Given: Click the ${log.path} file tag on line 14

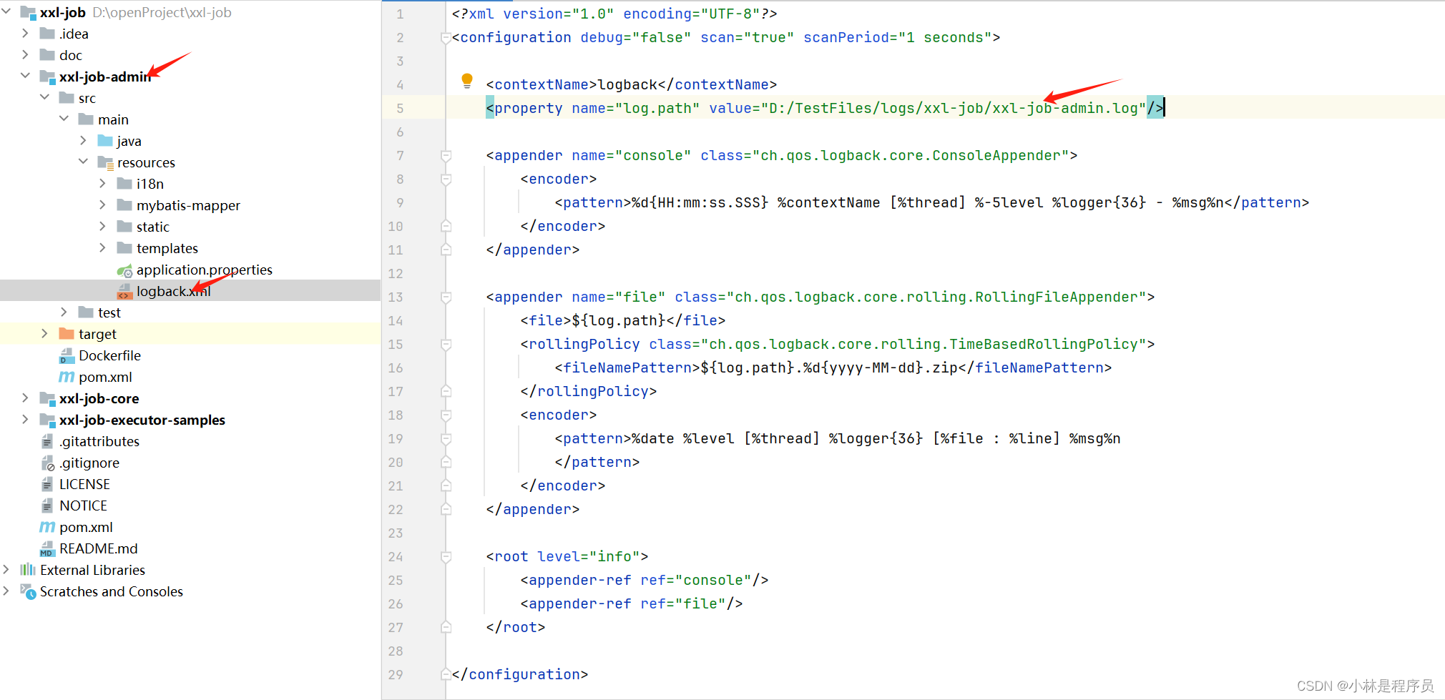Looking at the screenshot, I should click(x=623, y=320).
